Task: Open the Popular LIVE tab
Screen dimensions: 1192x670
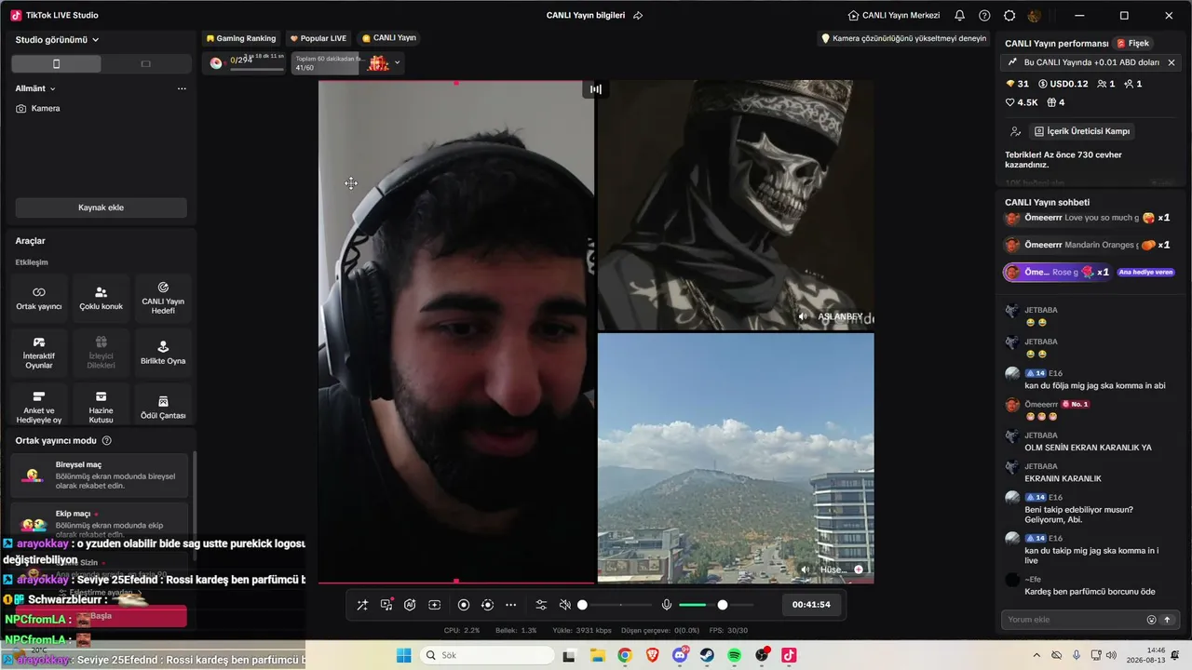Action: coord(318,38)
